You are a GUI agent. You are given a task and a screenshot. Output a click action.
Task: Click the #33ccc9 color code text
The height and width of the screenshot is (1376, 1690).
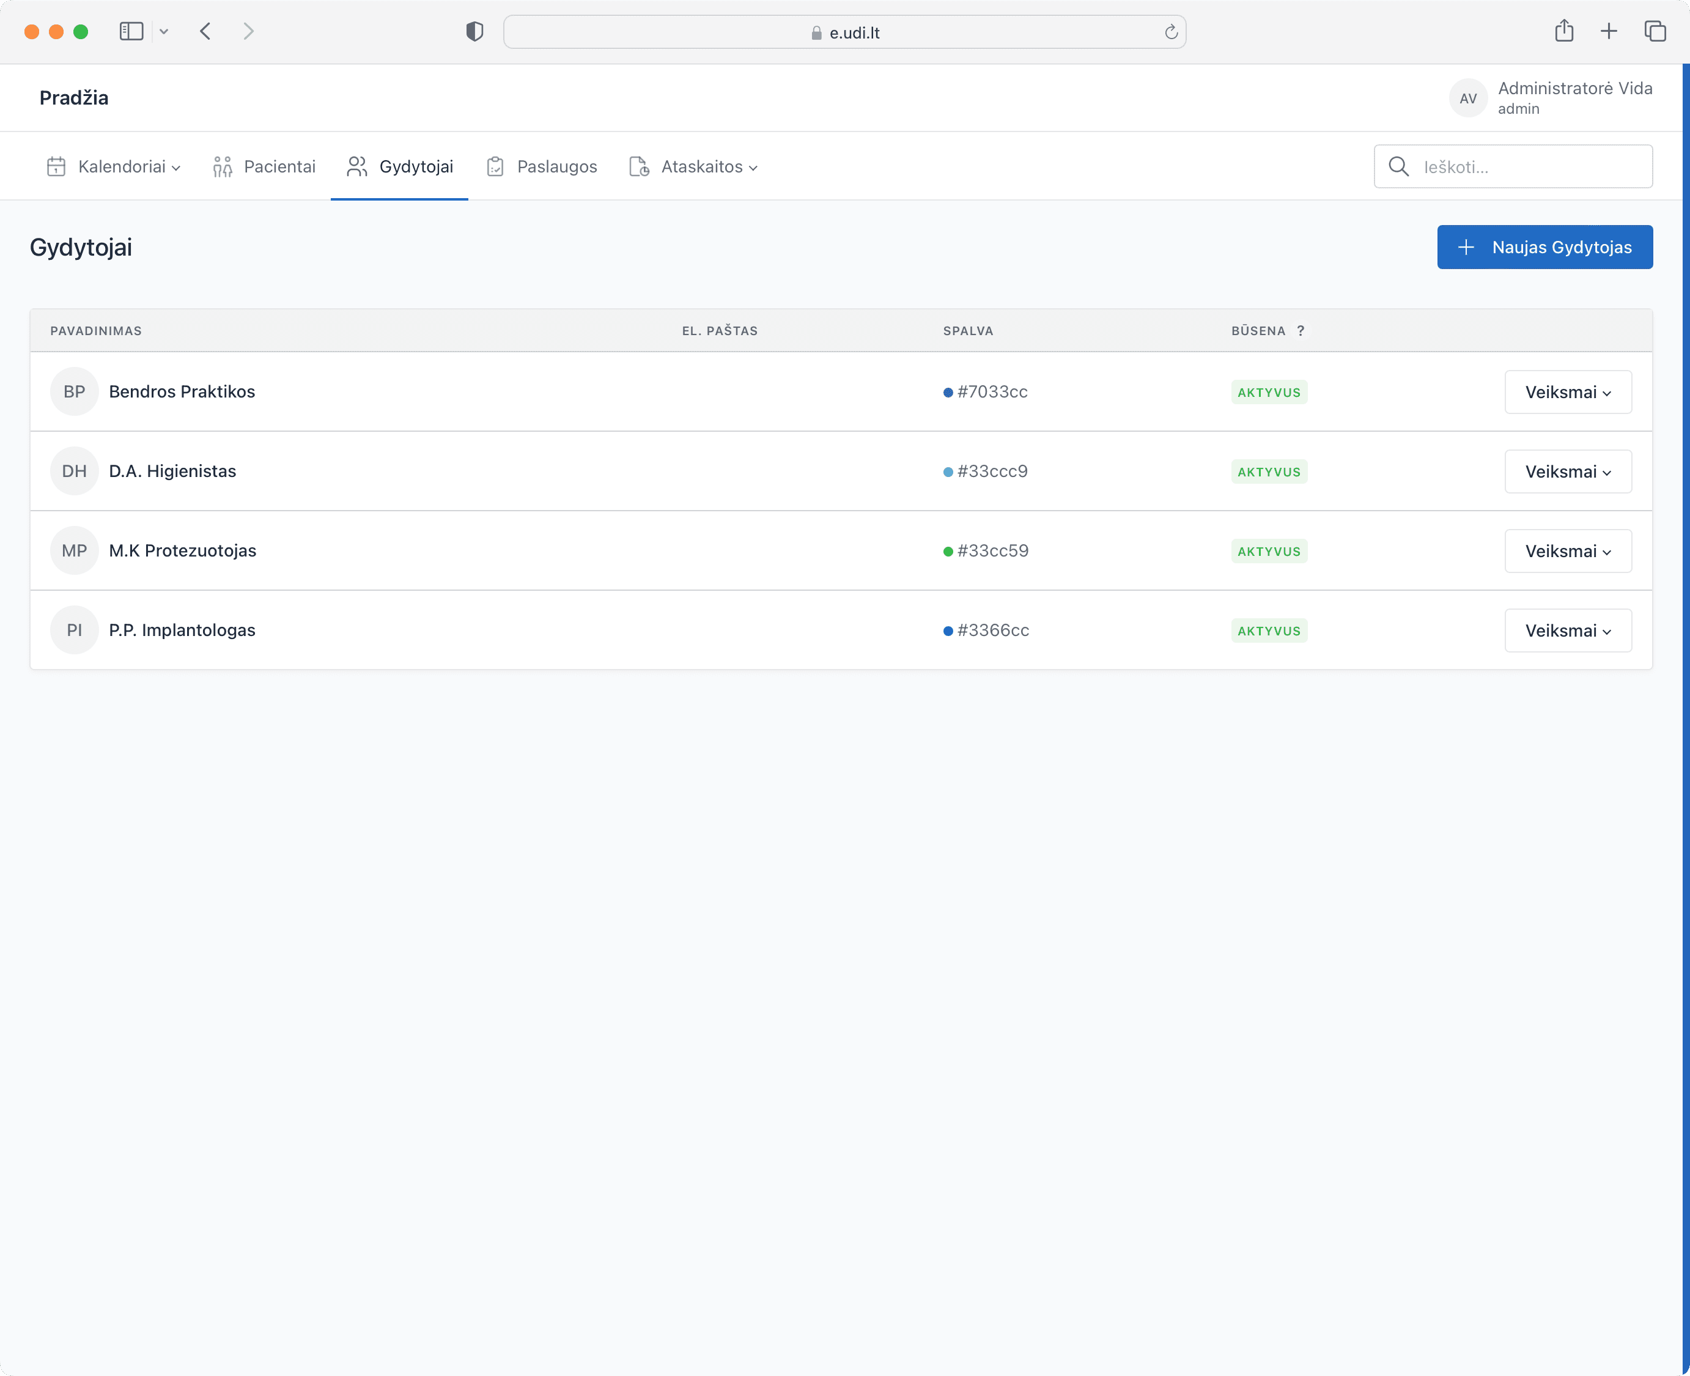pyautogui.click(x=993, y=471)
